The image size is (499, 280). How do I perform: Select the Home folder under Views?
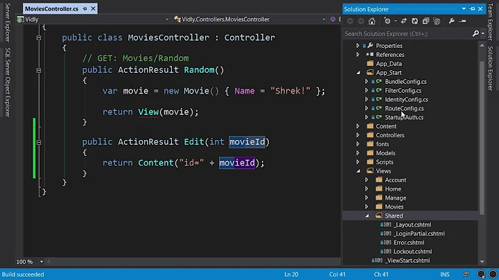point(393,189)
